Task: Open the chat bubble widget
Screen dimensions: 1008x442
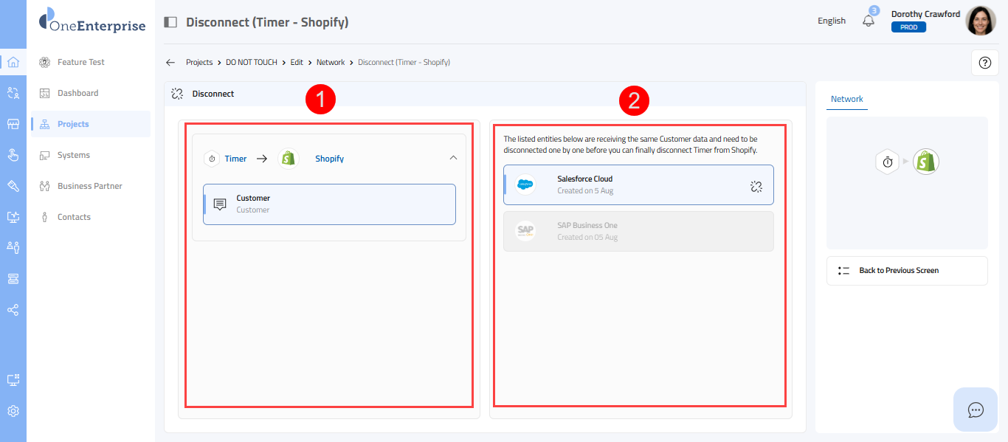Action: (x=976, y=410)
